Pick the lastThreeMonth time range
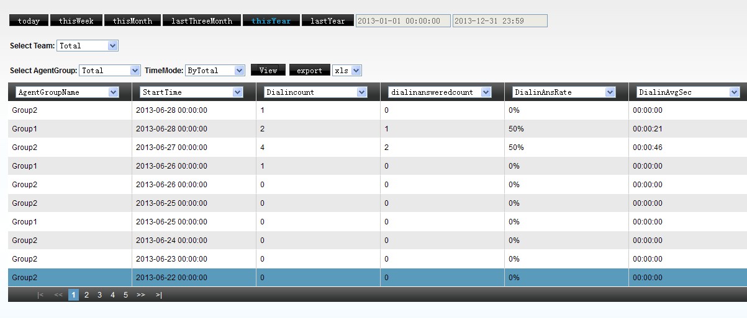The image size is (747, 318). tap(201, 20)
